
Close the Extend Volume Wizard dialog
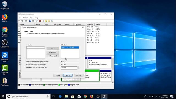[x=83, y=28]
